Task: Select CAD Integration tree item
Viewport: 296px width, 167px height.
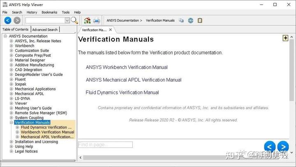Action: click(28, 70)
